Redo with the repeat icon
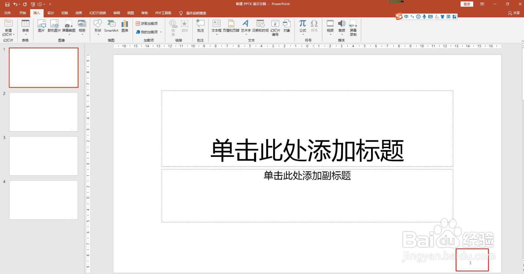This screenshot has height=274, width=524. point(25,4)
